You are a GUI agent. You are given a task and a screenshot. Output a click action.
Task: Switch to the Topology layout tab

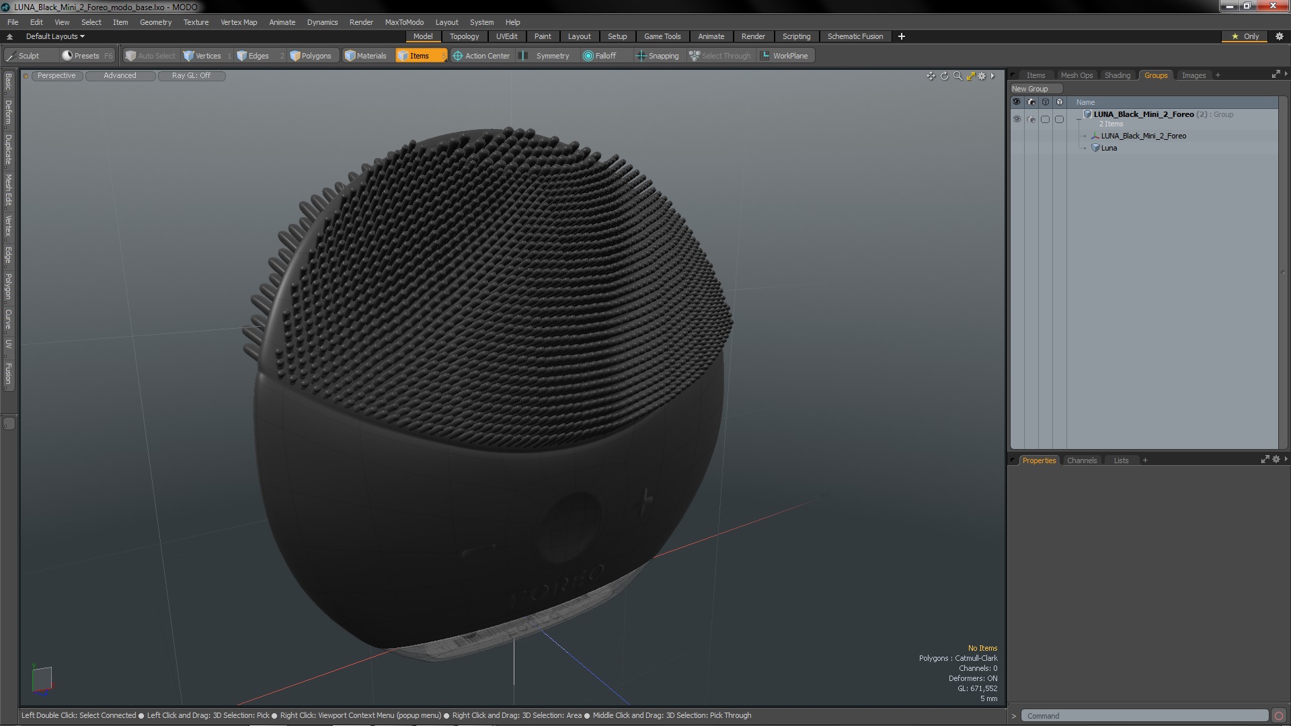click(x=464, y=36)
